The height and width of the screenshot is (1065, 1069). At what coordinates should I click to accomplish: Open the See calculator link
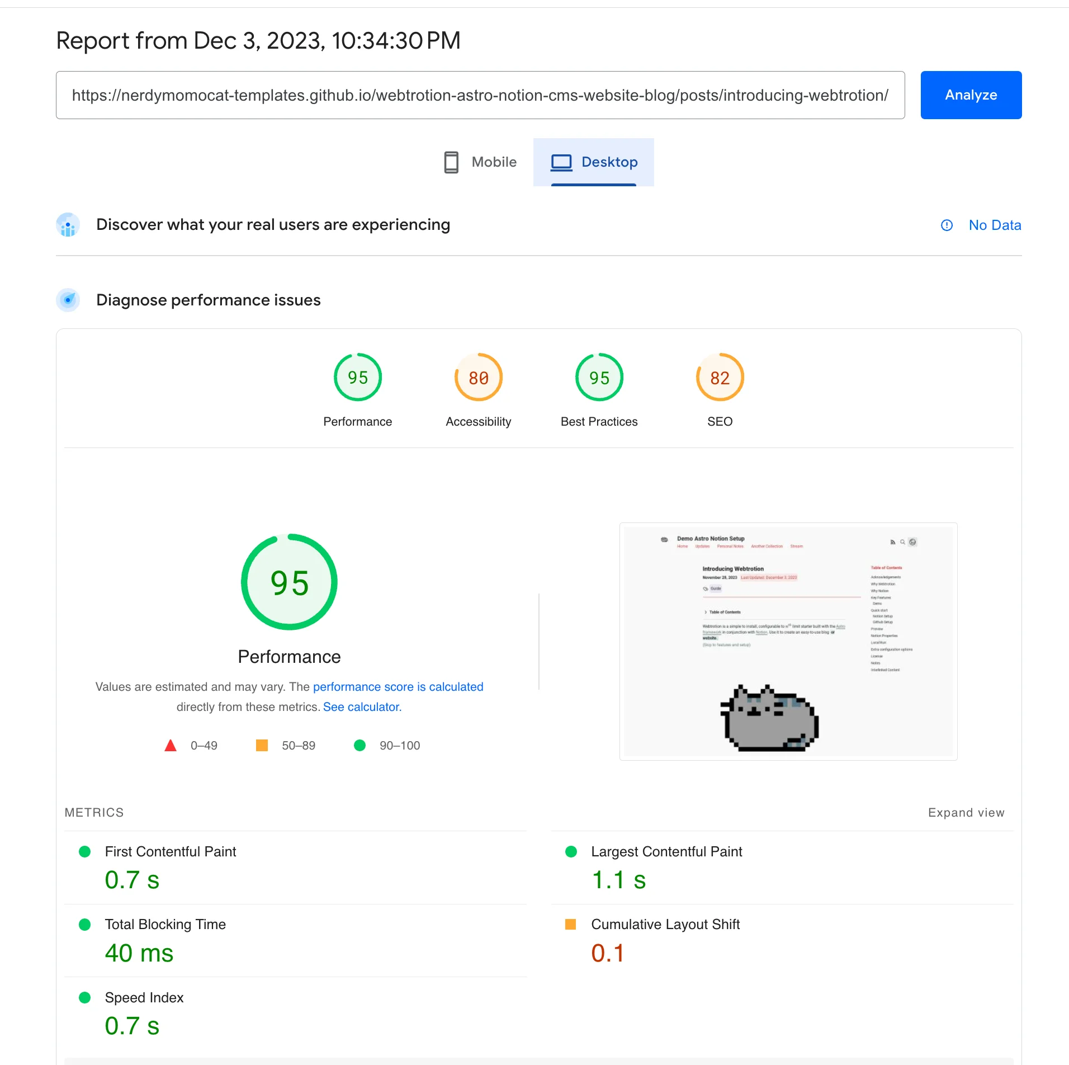tap(362, 707)
